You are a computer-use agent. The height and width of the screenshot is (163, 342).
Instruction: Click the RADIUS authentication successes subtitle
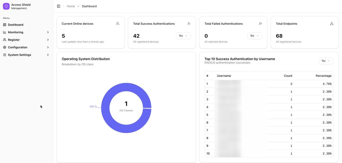(227, 63)
